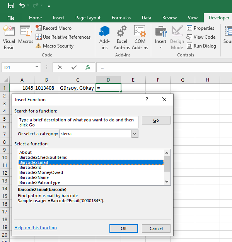The height and width of the screenshot is (242, 232).
Task: Cancel the formula entry with X
Action: pyautogui.click(x=60, y=67)
